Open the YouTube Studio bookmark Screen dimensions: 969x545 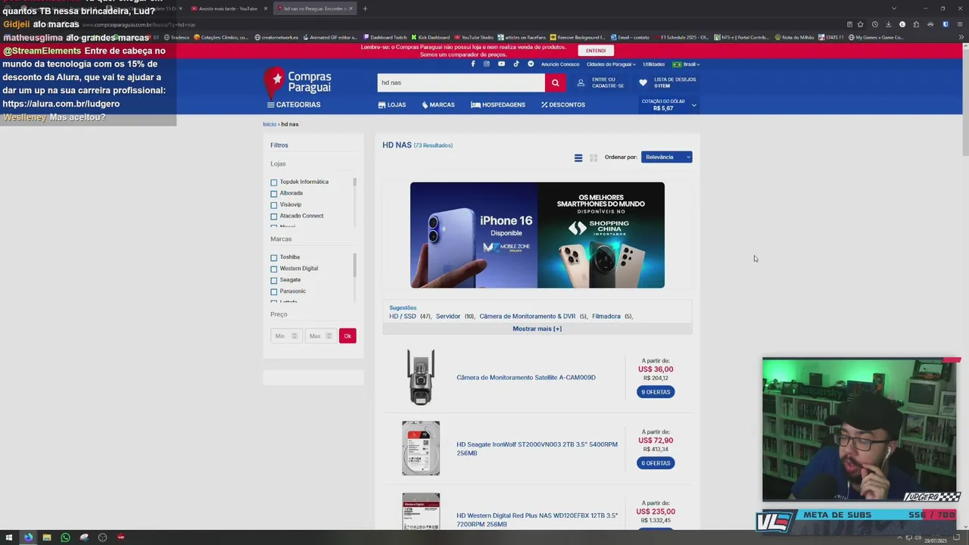474,37
